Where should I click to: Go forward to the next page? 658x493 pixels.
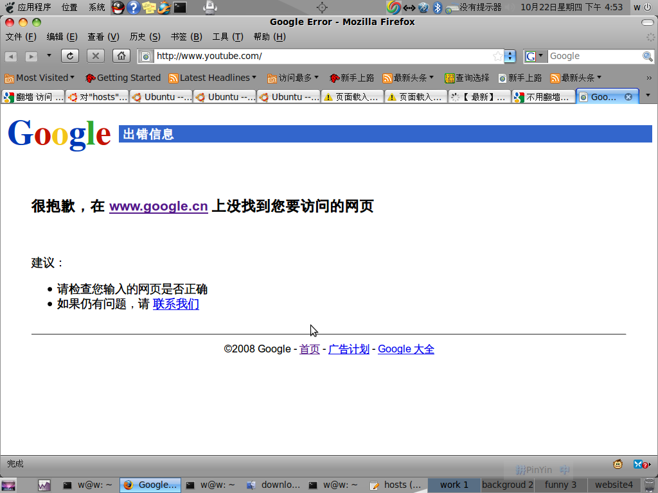(x=31, y=56)
